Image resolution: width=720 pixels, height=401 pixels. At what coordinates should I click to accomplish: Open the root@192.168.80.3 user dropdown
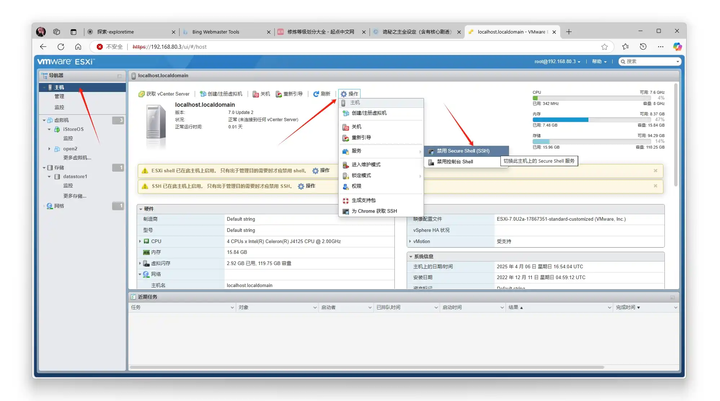pos(557,62)
